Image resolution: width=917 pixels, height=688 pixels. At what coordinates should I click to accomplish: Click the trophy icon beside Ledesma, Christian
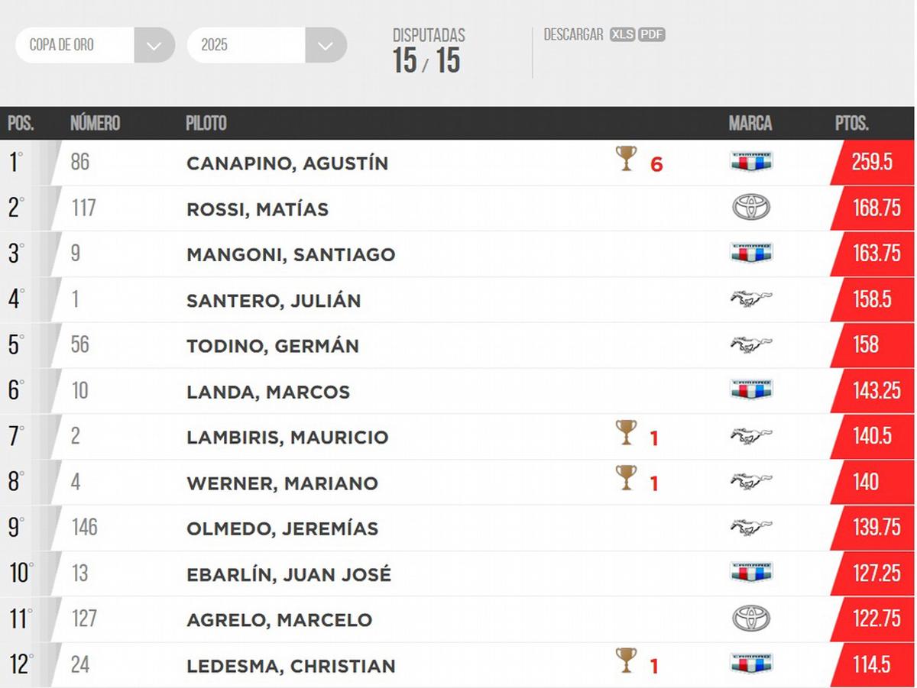[626, 661]
